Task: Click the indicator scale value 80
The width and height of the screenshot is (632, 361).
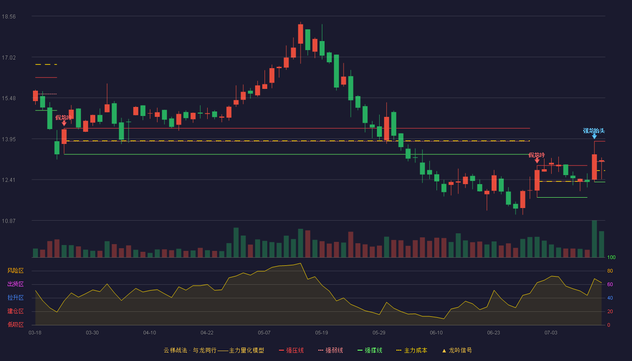Action: [x=610, y=271]
